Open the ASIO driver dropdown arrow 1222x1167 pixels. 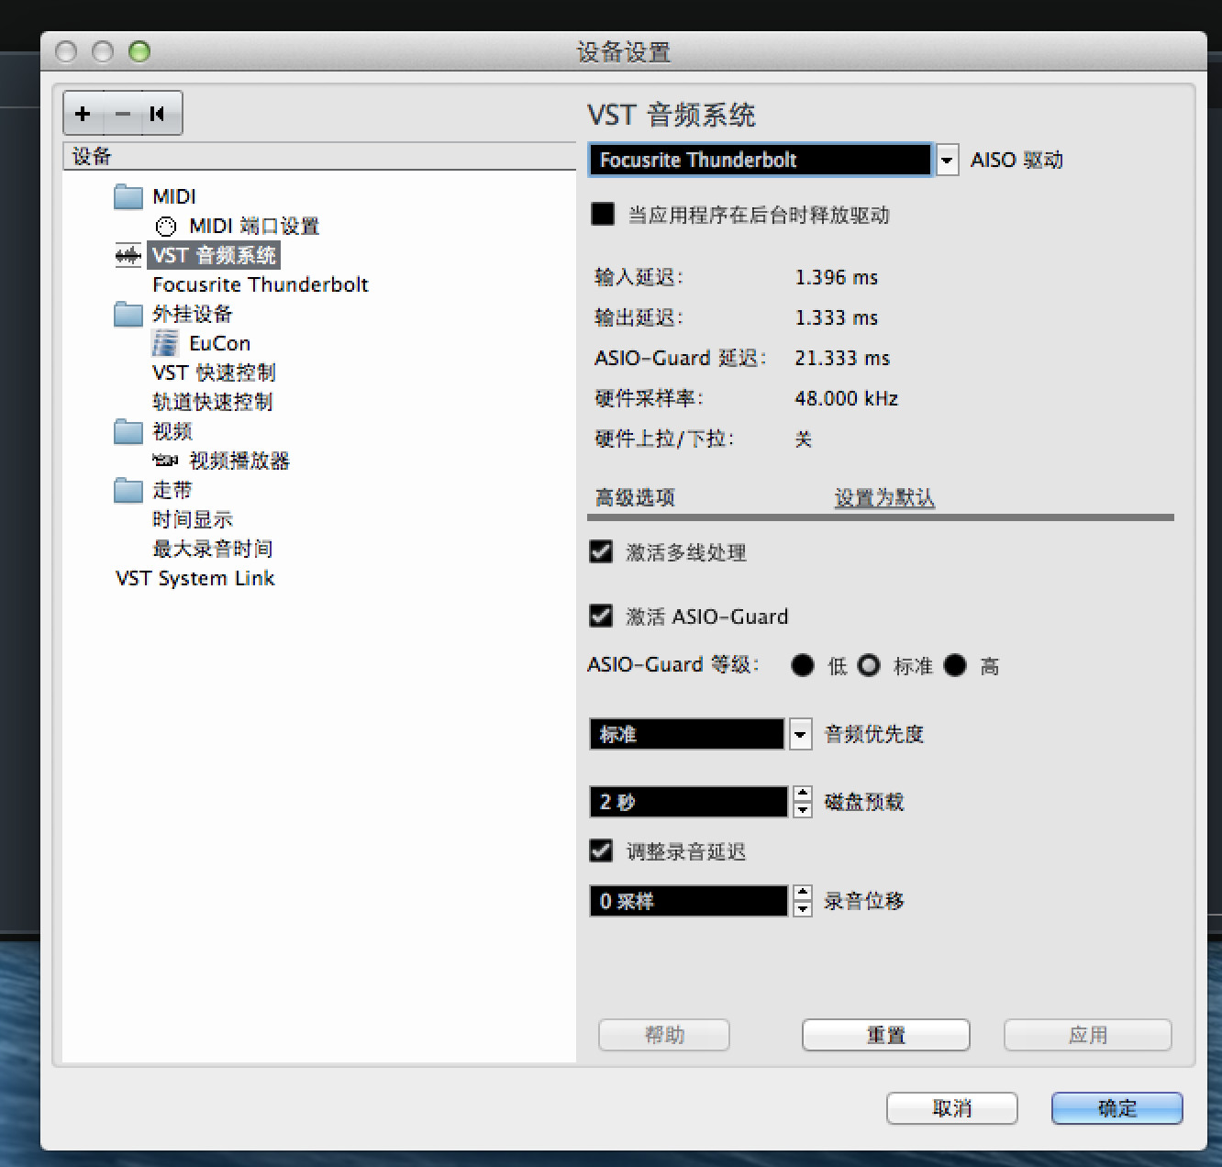click(947, 161)
